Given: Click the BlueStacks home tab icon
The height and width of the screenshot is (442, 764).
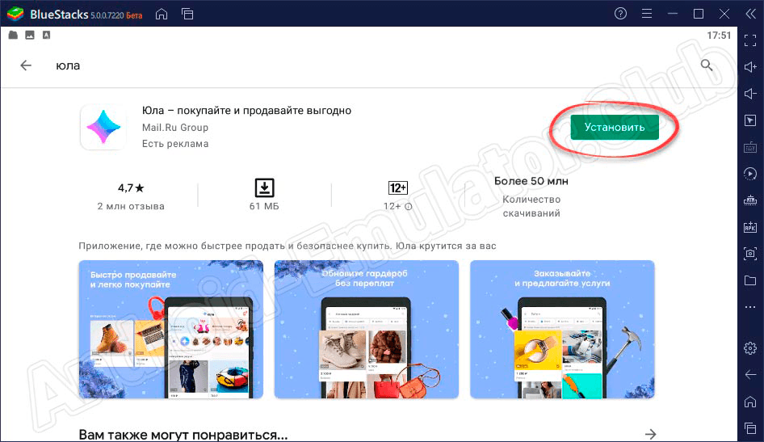Looking at the screenshot, I should (162, 14).
